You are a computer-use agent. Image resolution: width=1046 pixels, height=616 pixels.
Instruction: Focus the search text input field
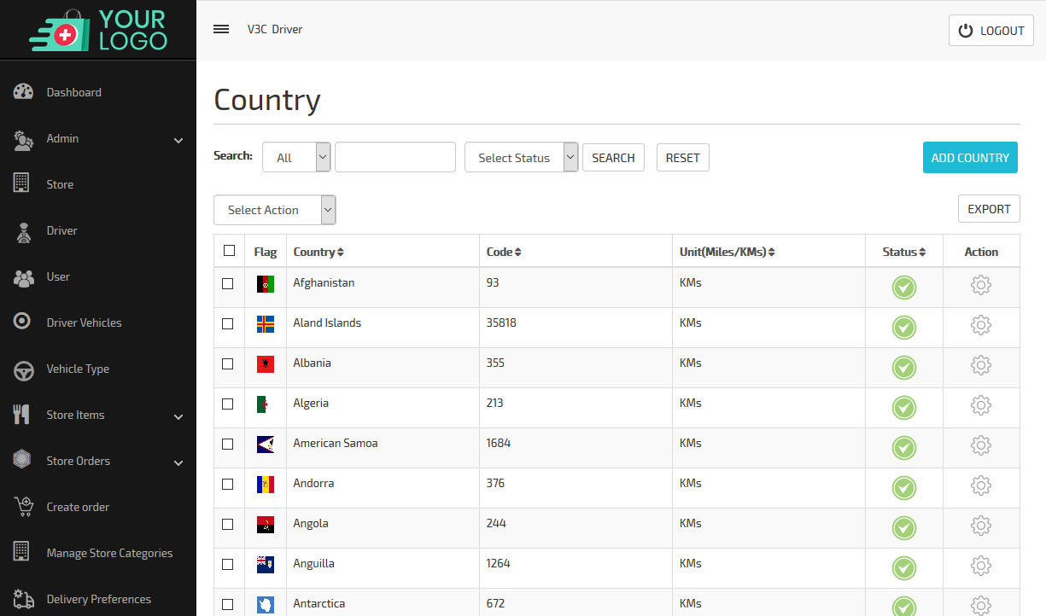coord(395,157)
